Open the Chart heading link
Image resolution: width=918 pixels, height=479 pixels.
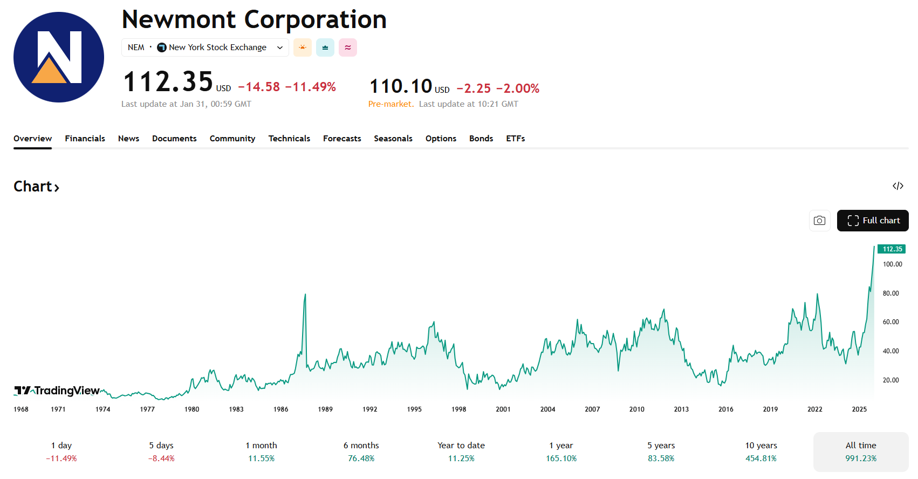click(36, 187)
